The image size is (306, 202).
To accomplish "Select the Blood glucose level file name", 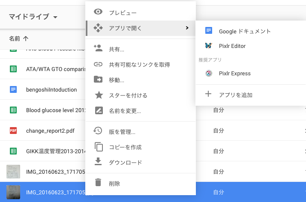I will tap(56, 110).
